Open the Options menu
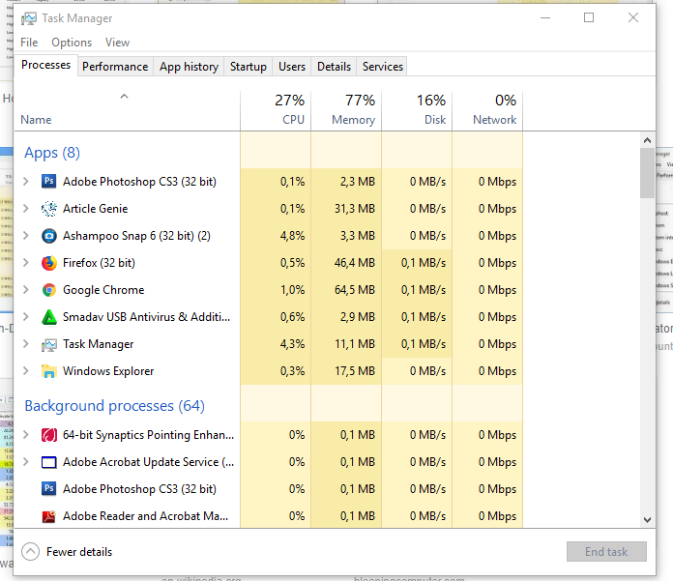This screenshot has width=673, height=581. point(72,43)
